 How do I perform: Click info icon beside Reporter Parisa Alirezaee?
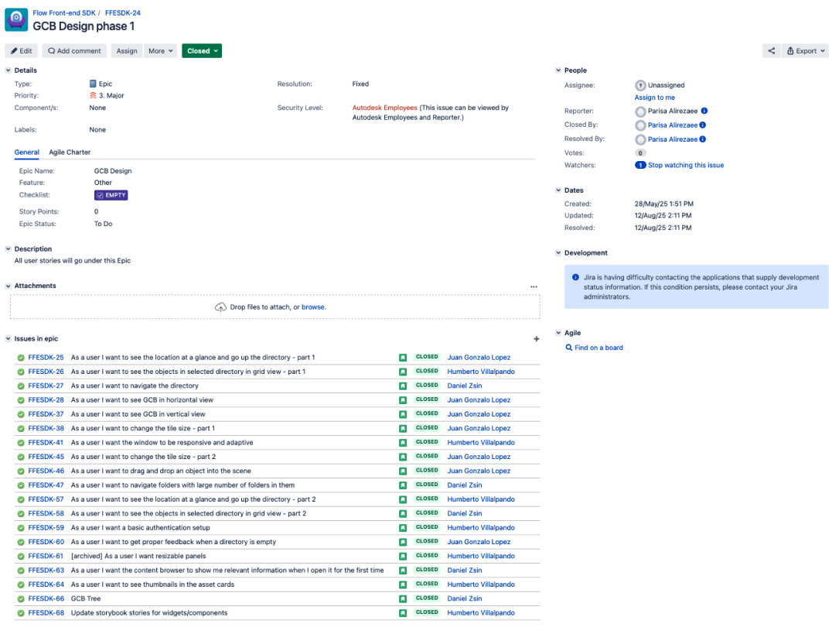point(704,111)
